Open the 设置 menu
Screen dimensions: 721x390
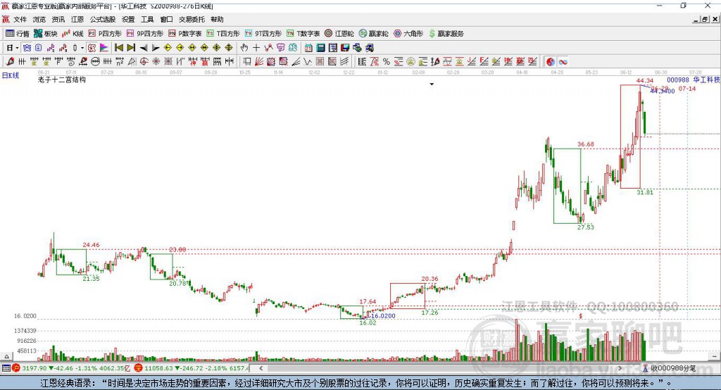click(x=128, y=19)
